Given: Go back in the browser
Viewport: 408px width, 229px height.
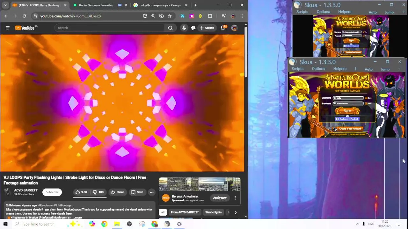Looking at the screenshot, I should coord(6,16).
